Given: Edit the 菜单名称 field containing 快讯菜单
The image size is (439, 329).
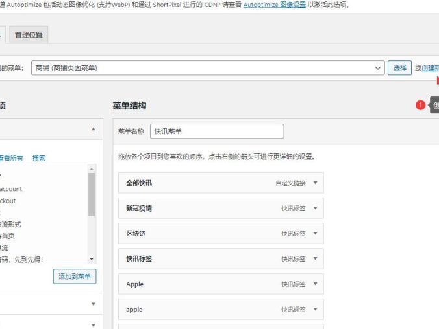Looking at the screenshot, I should click(217, 131).
